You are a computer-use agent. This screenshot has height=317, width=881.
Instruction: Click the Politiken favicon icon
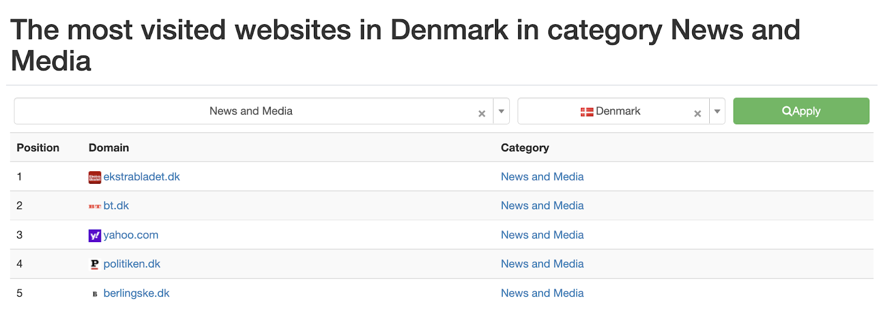95,265
